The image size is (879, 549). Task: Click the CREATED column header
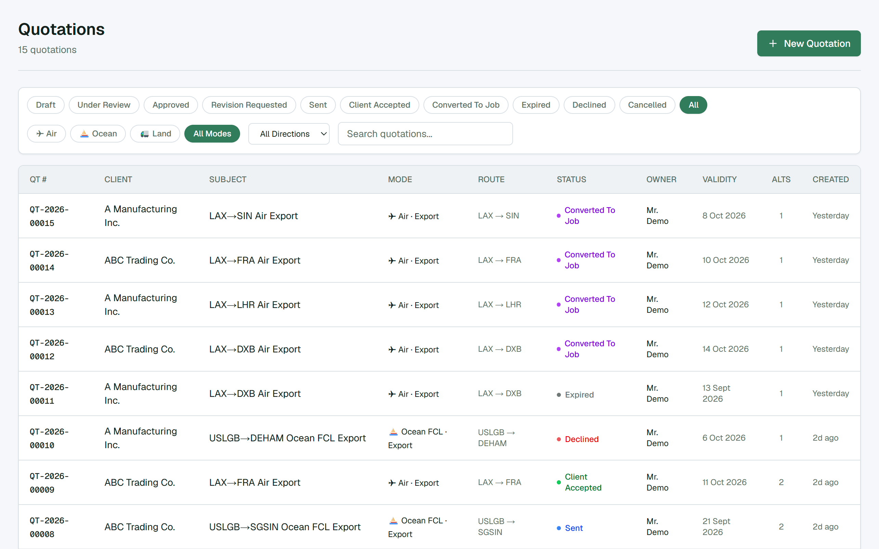pyautogui.click(x=830, y=179)
